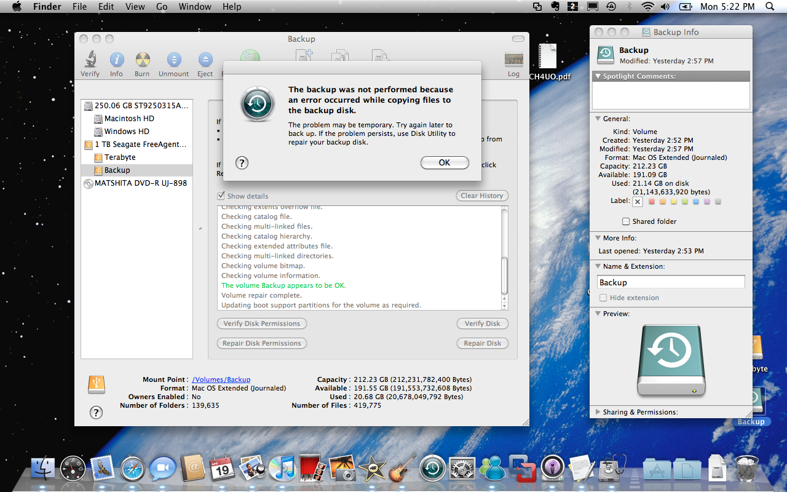Collapse the Preview section in Backup Info
Screen dimensions: 787x492
[x=597, y=314]
